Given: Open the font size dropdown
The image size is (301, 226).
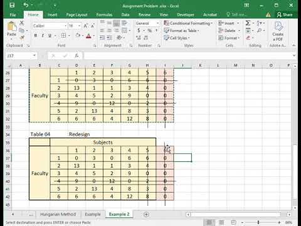Looking at the screenshot, I should (x=80, y=26).
